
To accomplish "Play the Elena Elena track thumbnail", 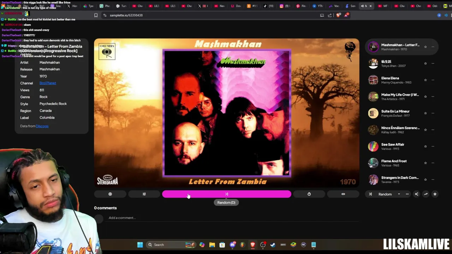I will click(x=373, y=80).
